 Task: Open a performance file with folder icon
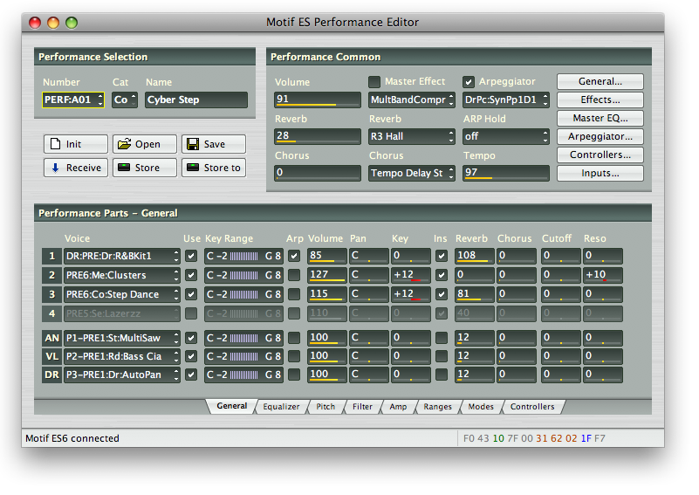click(145, 144)
